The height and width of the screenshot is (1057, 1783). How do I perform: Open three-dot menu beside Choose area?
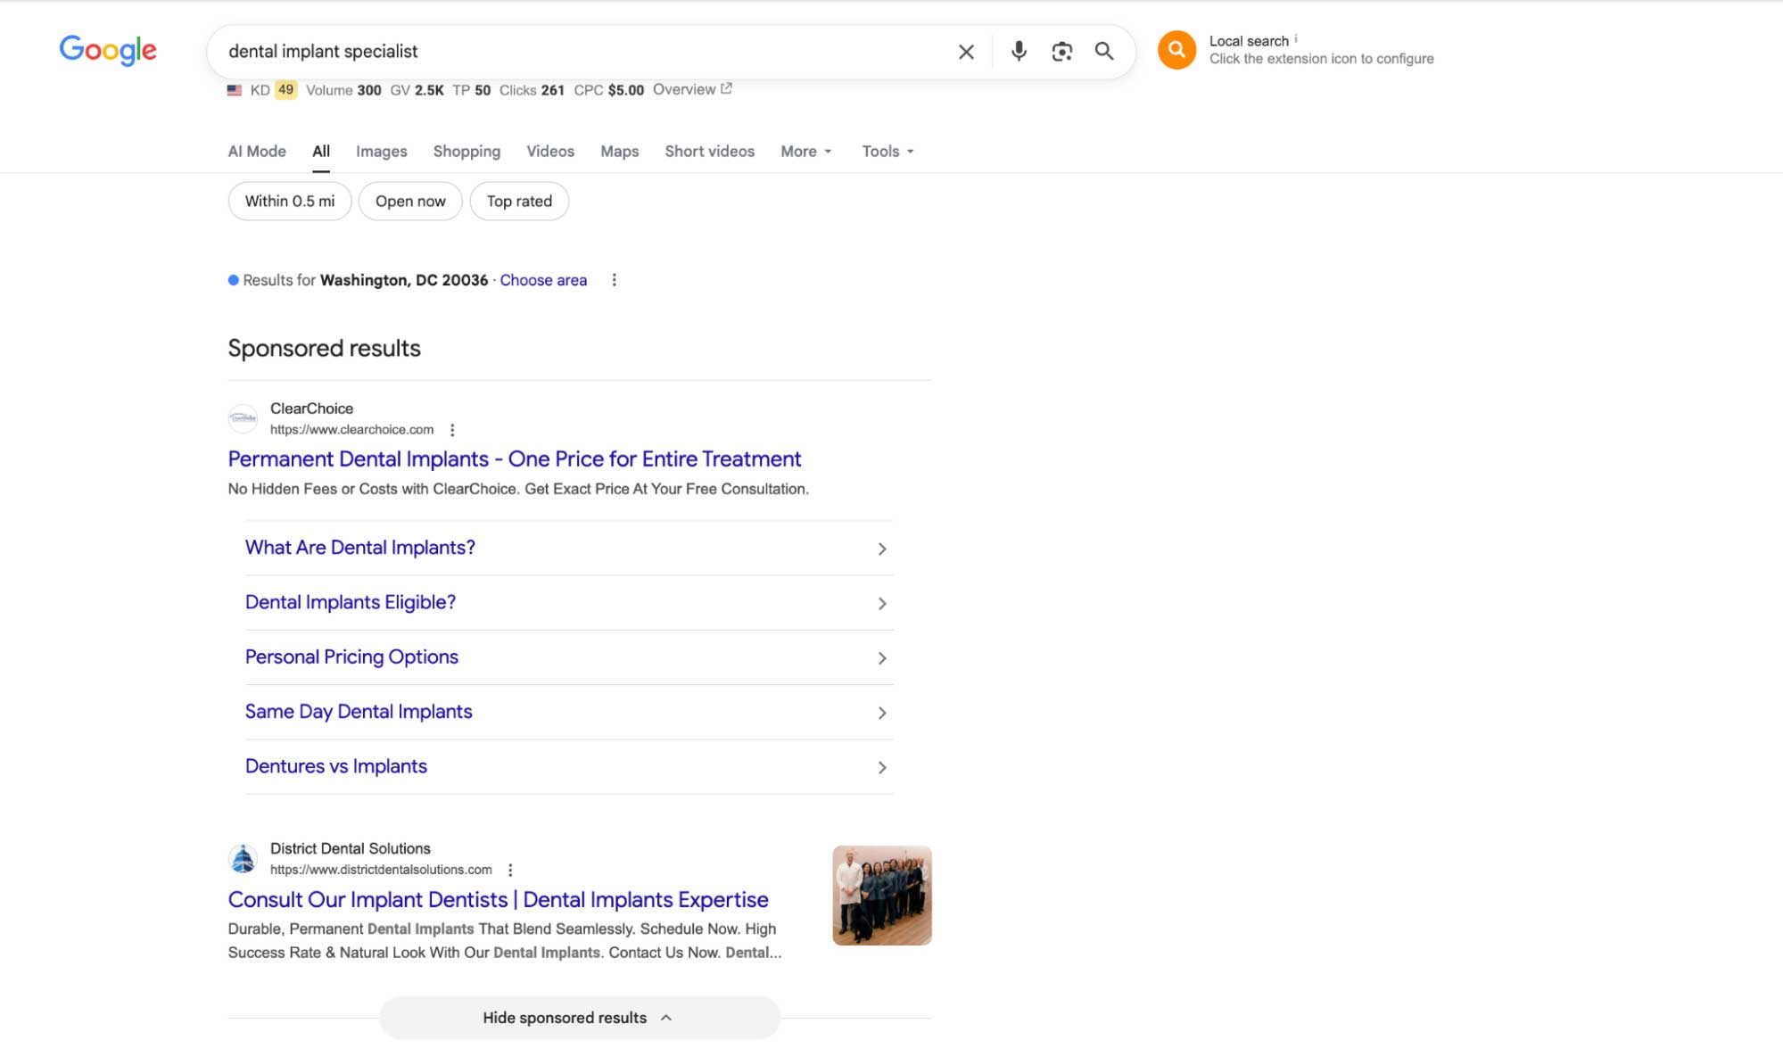pyautogui.click(x=614, y=280)
